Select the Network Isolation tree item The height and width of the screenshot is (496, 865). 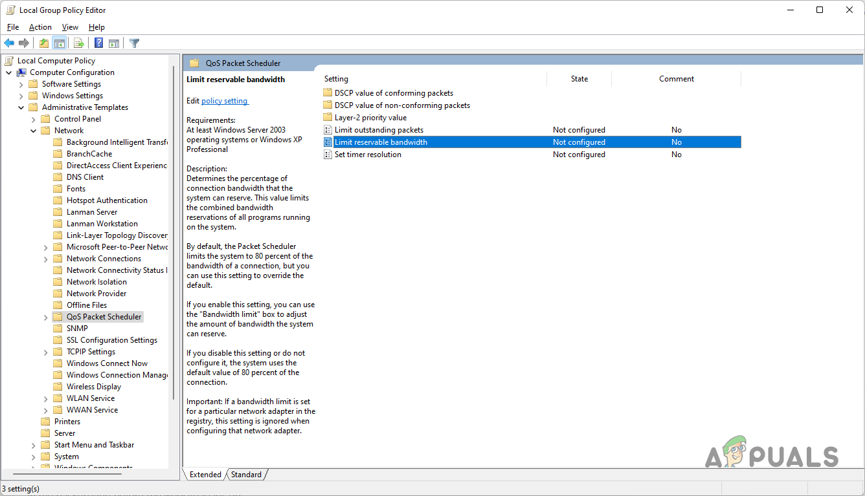(96, 282)
